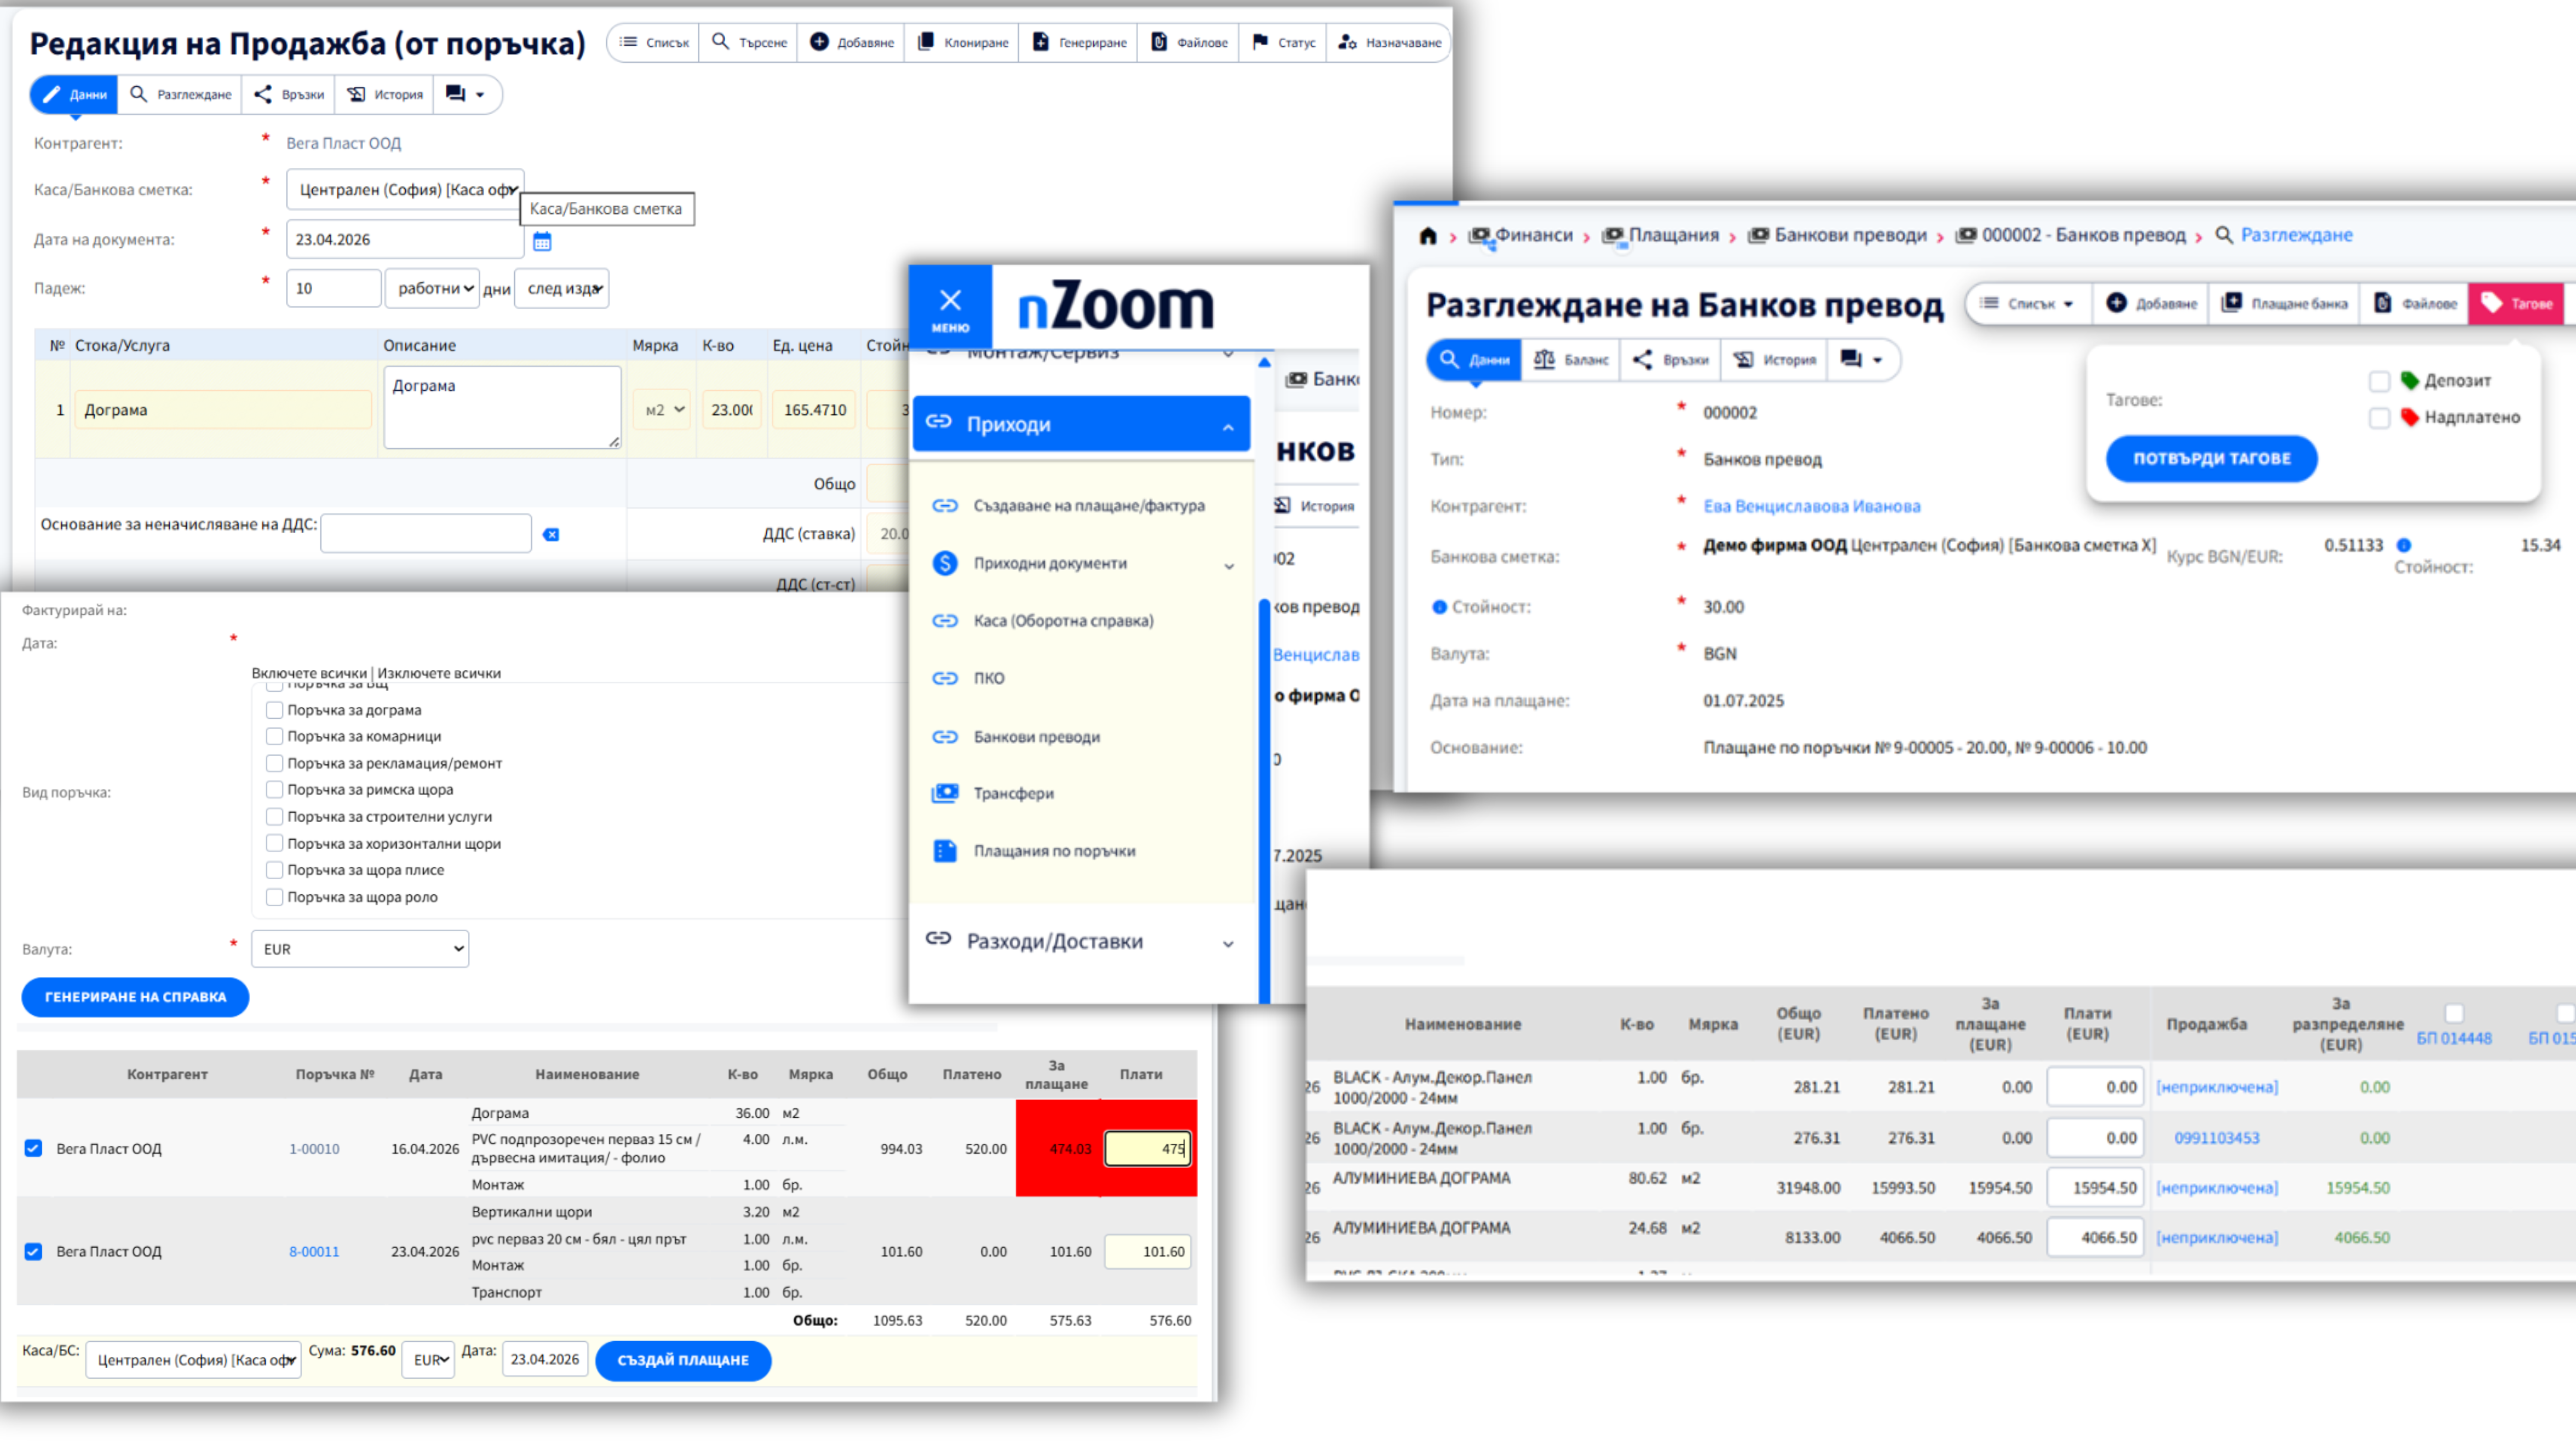Click the ГЕНЕРИРАНЕ НА СПРАВКА button

point(135,997)
